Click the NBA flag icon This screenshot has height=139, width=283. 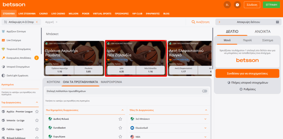click(132, 137)
